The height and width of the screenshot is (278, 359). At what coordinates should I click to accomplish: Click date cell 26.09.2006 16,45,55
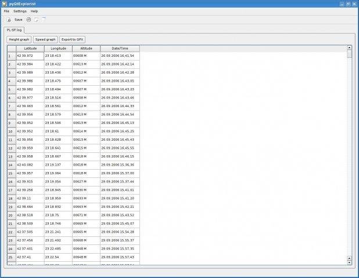click(x=120, y=148)
